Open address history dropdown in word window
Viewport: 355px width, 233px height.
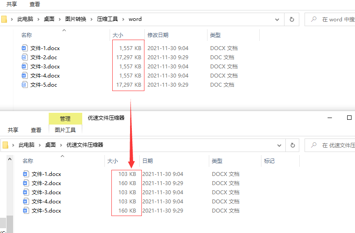277,20
